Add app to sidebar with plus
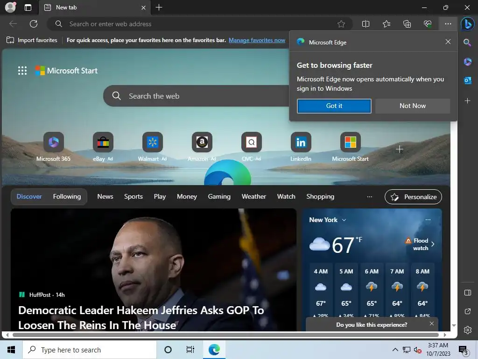 (x=467, y=101)
